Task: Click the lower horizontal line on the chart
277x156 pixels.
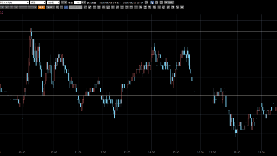Action: (138, 96)
